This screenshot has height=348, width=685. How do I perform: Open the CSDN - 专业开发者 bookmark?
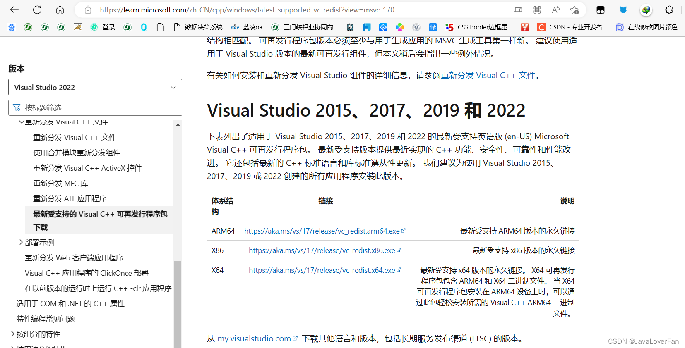572,27
